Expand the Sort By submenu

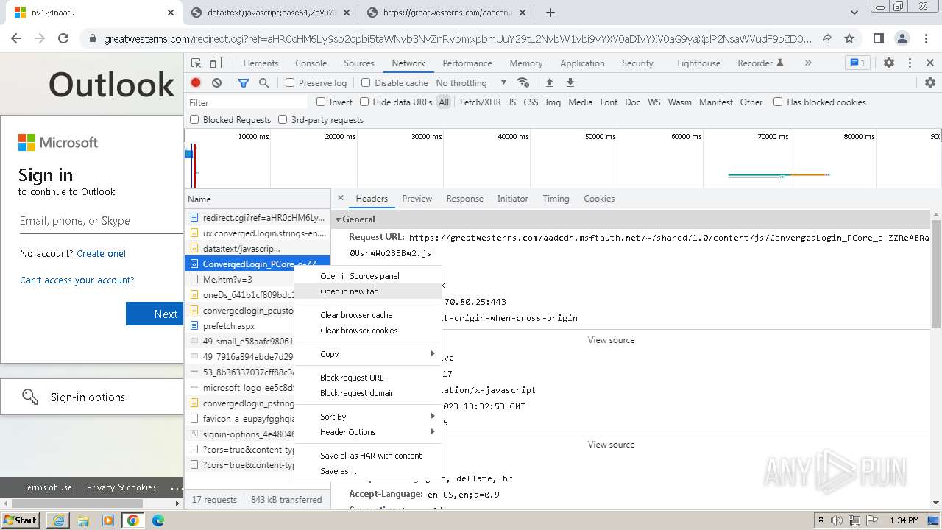[x=368, y=417]
